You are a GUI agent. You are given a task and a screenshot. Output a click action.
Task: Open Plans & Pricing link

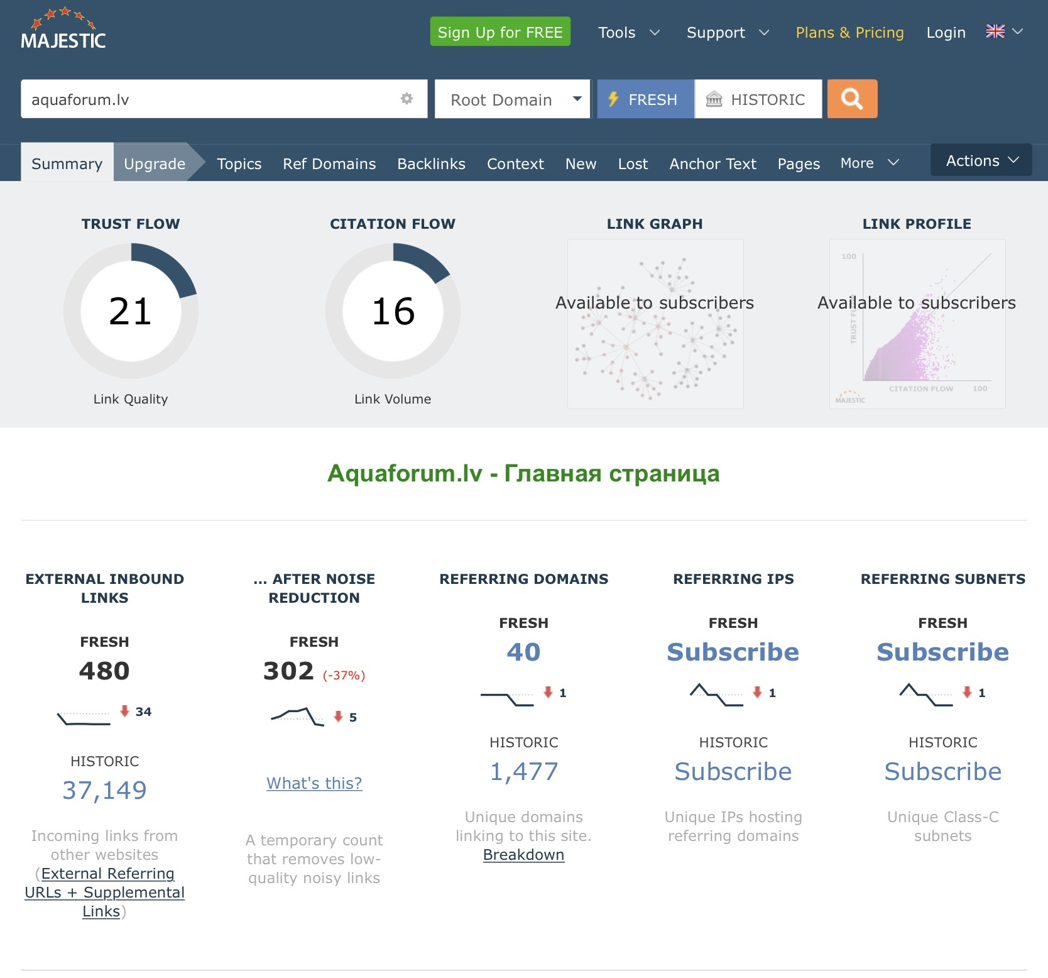(849, 32)
